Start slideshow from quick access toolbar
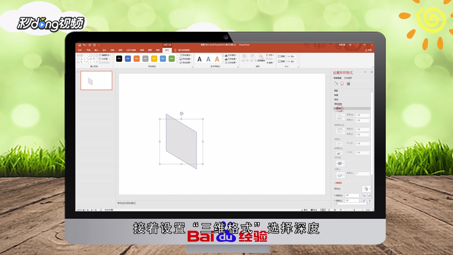The image size is (453, 255). [x=94, y=45]
